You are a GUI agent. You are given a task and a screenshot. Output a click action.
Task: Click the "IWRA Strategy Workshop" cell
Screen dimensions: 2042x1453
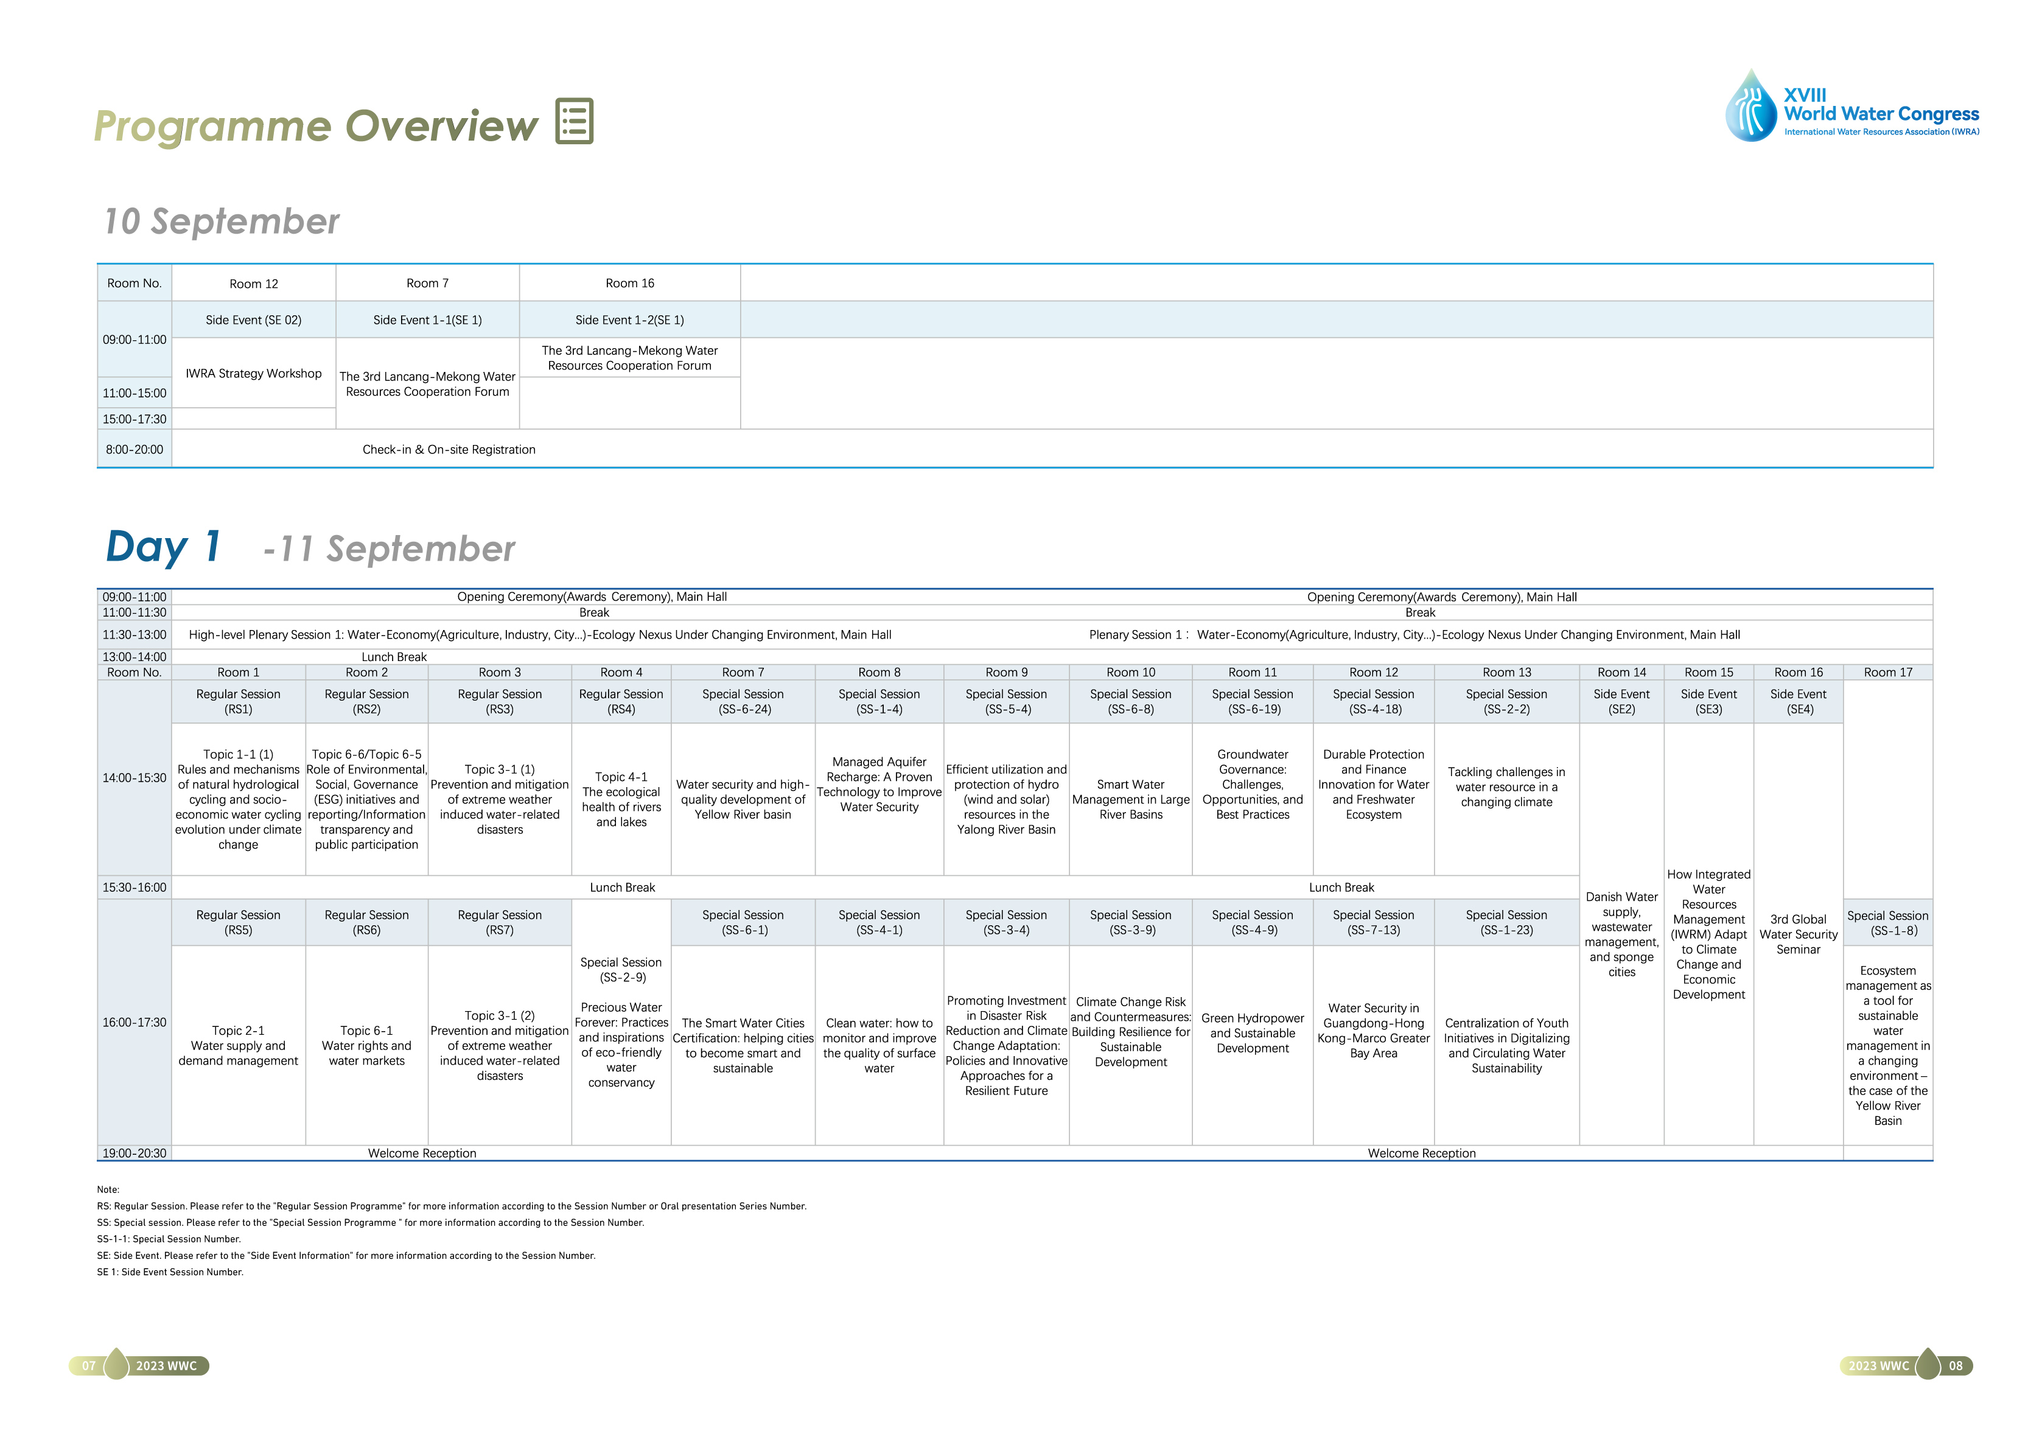point(253,373)
